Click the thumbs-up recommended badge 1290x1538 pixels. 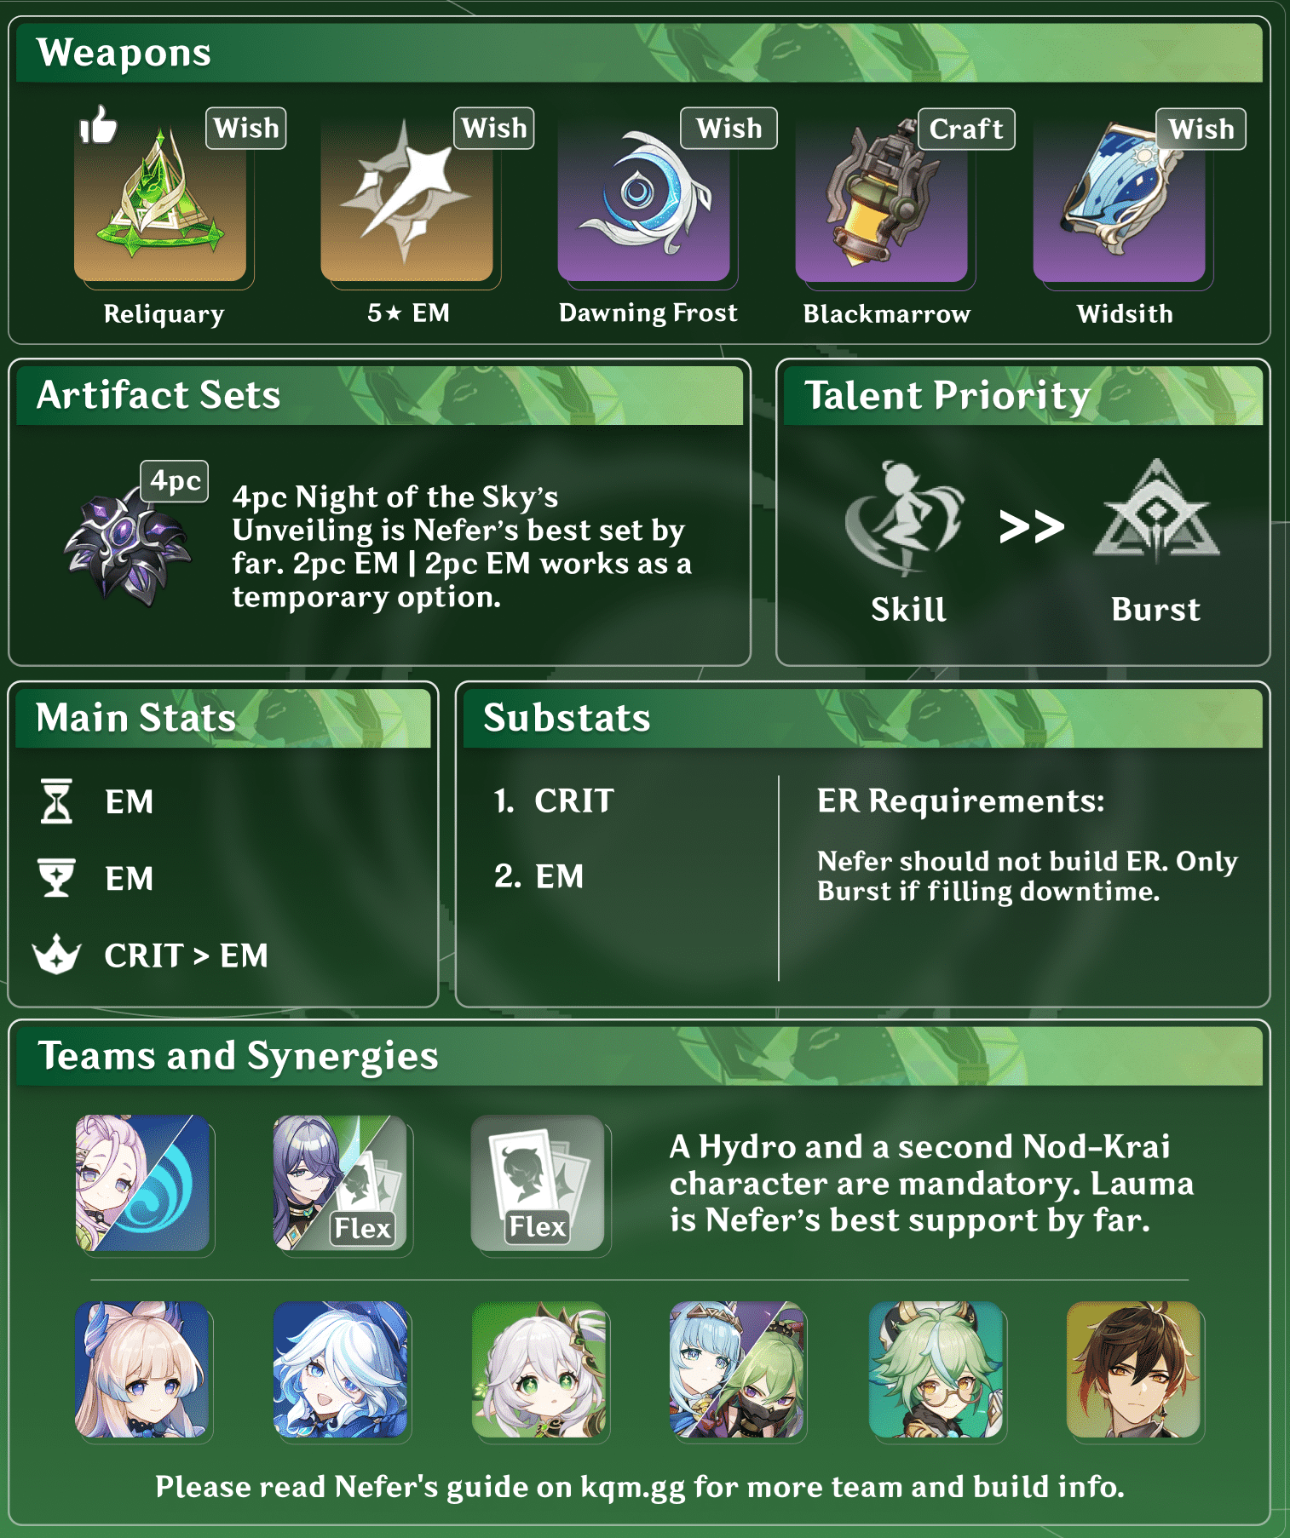coord(98,125)
